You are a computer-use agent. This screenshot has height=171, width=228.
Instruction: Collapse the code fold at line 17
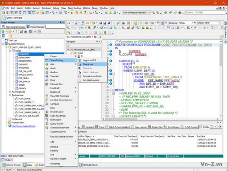(x=114, y=93)
